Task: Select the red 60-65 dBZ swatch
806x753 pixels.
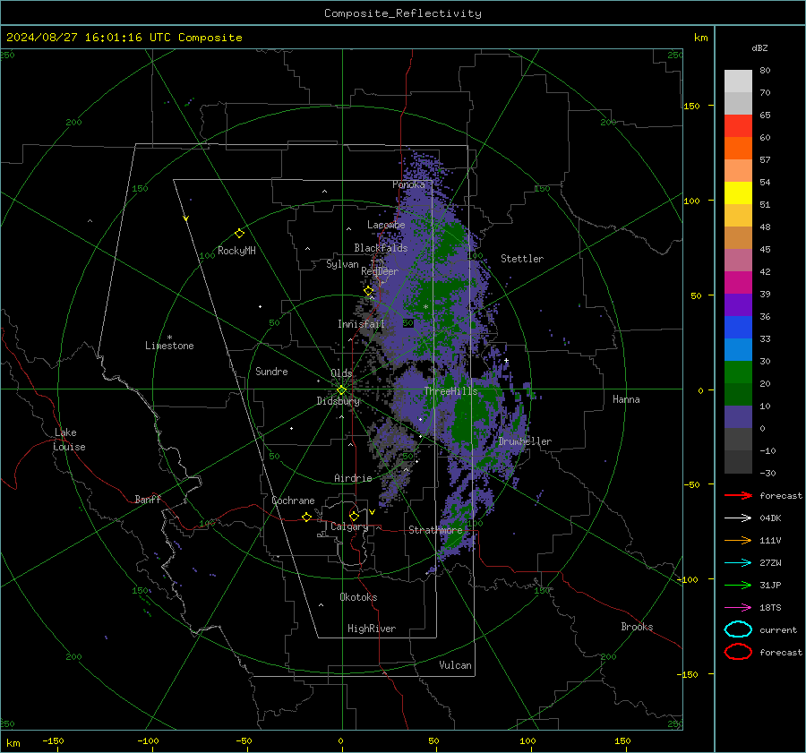Action: tap(738, 126)
